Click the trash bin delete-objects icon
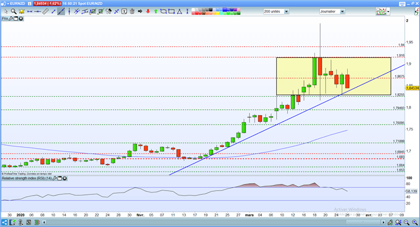Viewport: 420px width, 227px height. [x=132, y=12]
